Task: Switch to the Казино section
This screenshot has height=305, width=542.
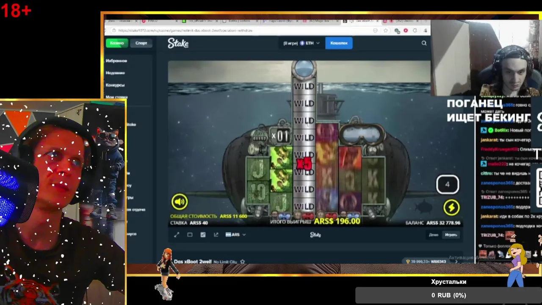Action: (117, 43)
